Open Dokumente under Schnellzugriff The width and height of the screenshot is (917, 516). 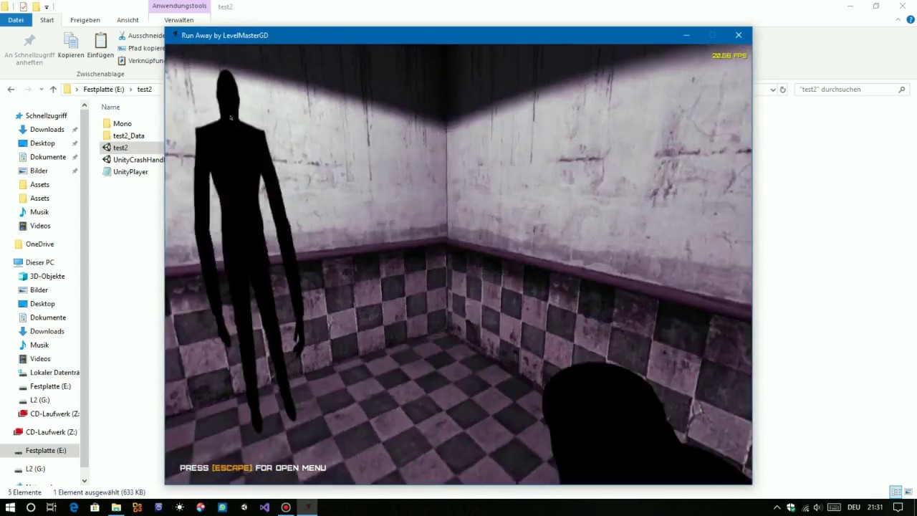pyautogui.click(x=47, y=157)
